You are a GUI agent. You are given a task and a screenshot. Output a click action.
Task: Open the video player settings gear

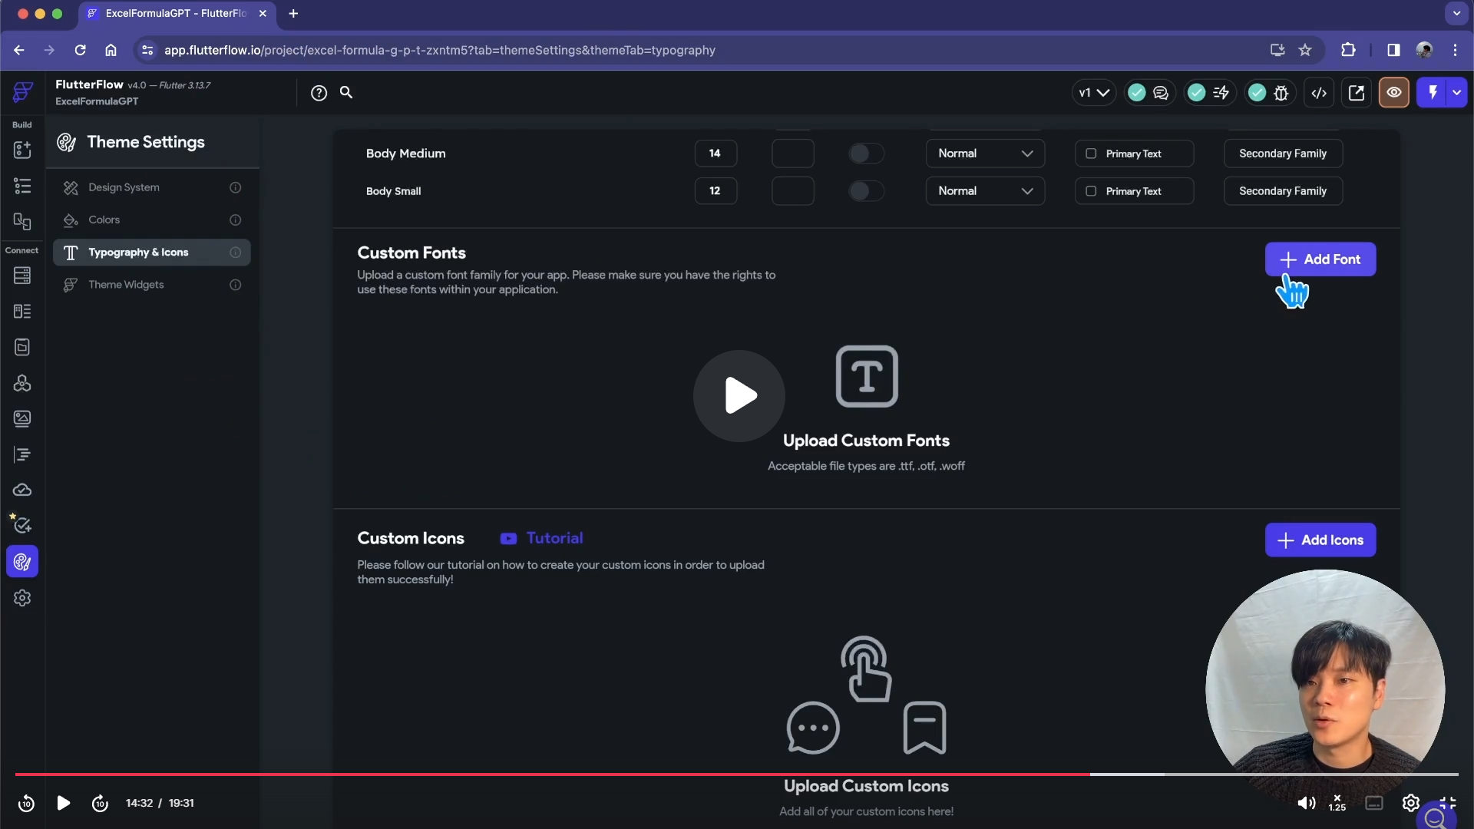pyautogui.click(x=1411, y=804)
